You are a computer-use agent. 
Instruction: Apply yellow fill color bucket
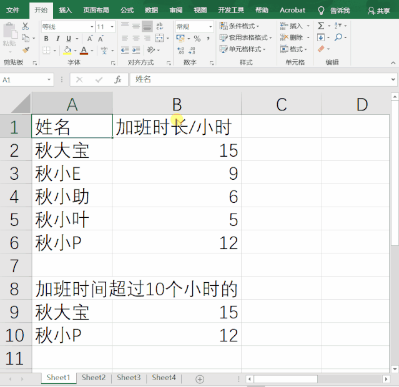pos(67,50)
